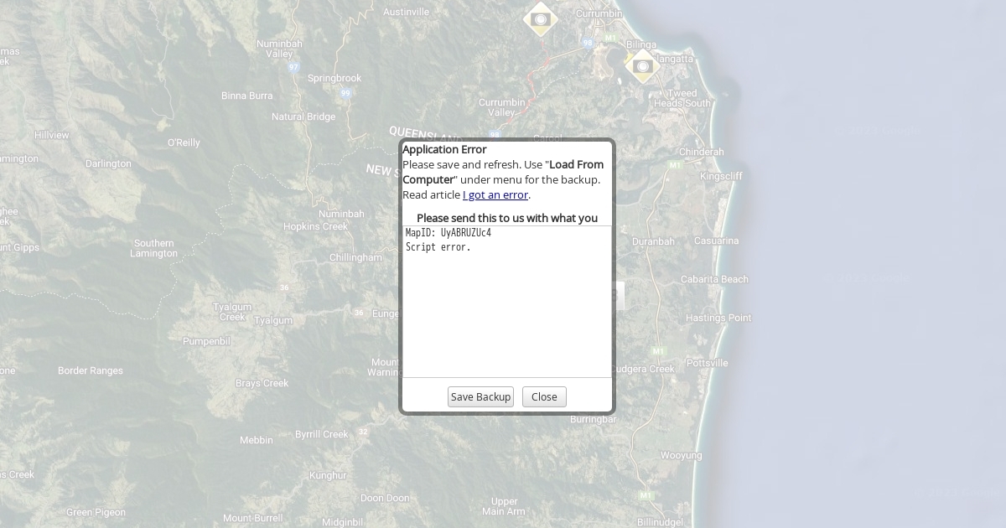The width and height of the screenshot is (1006, 528).
Task: Click the Hillview map label
Action: (52, 134)
